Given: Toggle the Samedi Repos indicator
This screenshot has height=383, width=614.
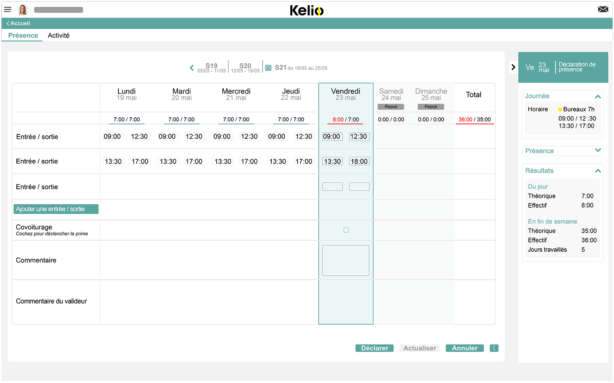Looking at the screenshot, I should (x=391, y=106).
